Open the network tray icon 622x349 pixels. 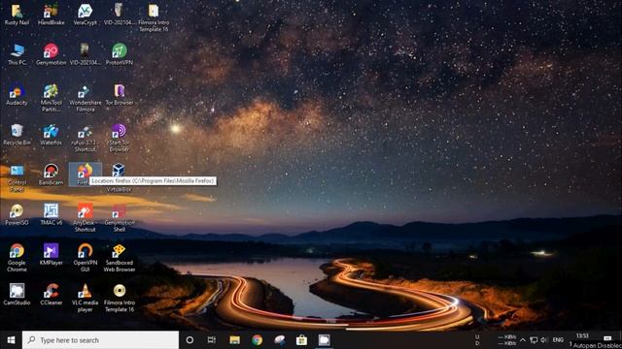534,340
